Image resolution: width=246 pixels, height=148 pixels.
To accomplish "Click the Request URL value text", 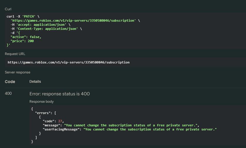I will click(69, 62).
